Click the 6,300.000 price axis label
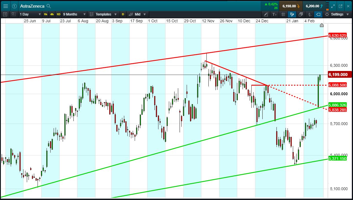353x200 pixels. point(338,65)
